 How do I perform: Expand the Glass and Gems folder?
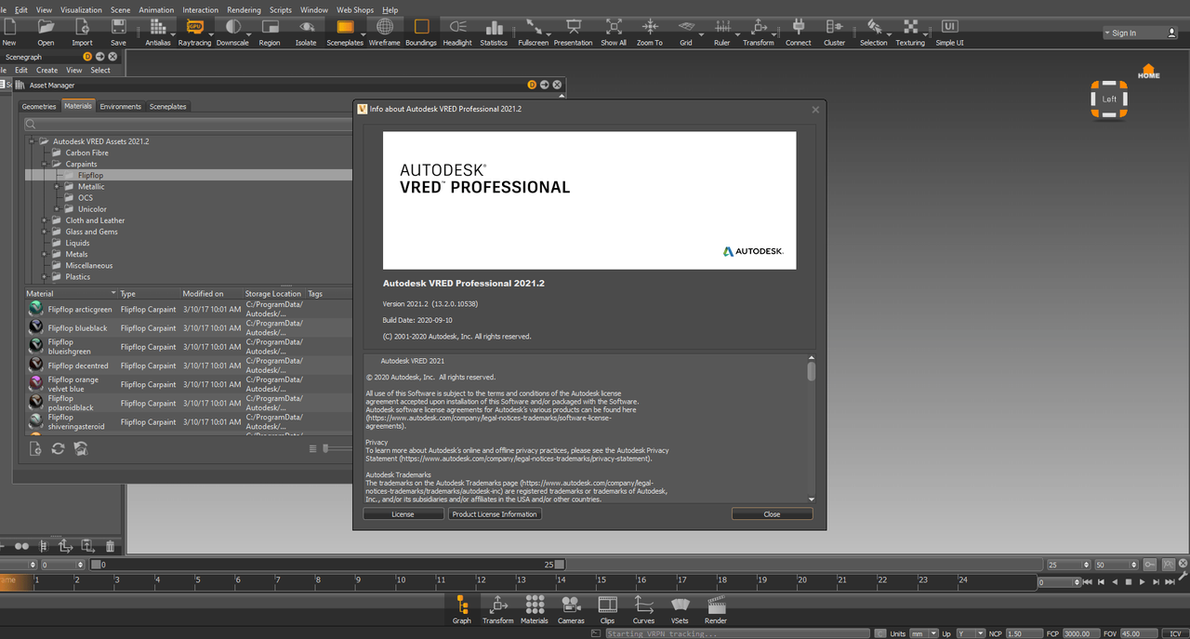44,232
